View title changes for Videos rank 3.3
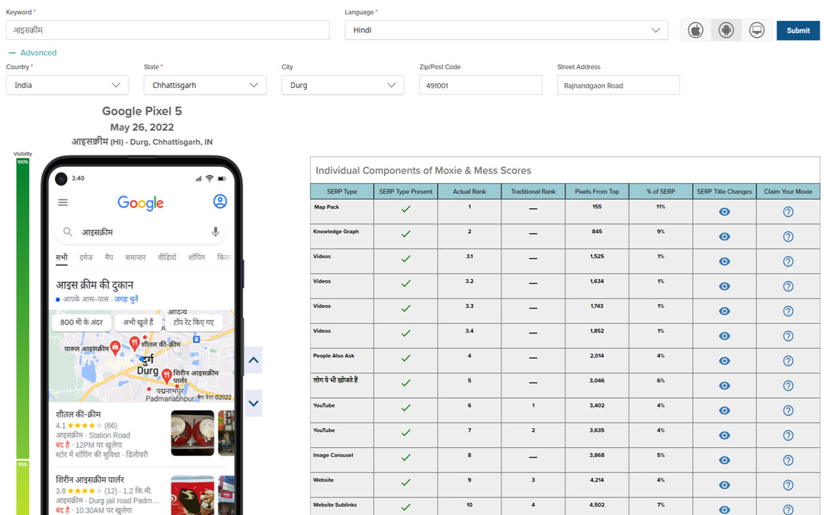Screen dimensions: 824x515 point(724,311)
